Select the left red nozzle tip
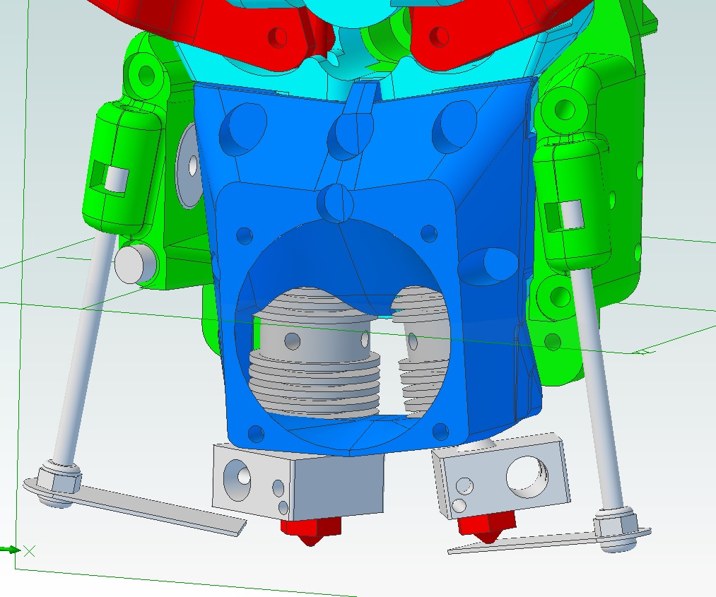This screenshot has height=597, width=716. [312, 530]
